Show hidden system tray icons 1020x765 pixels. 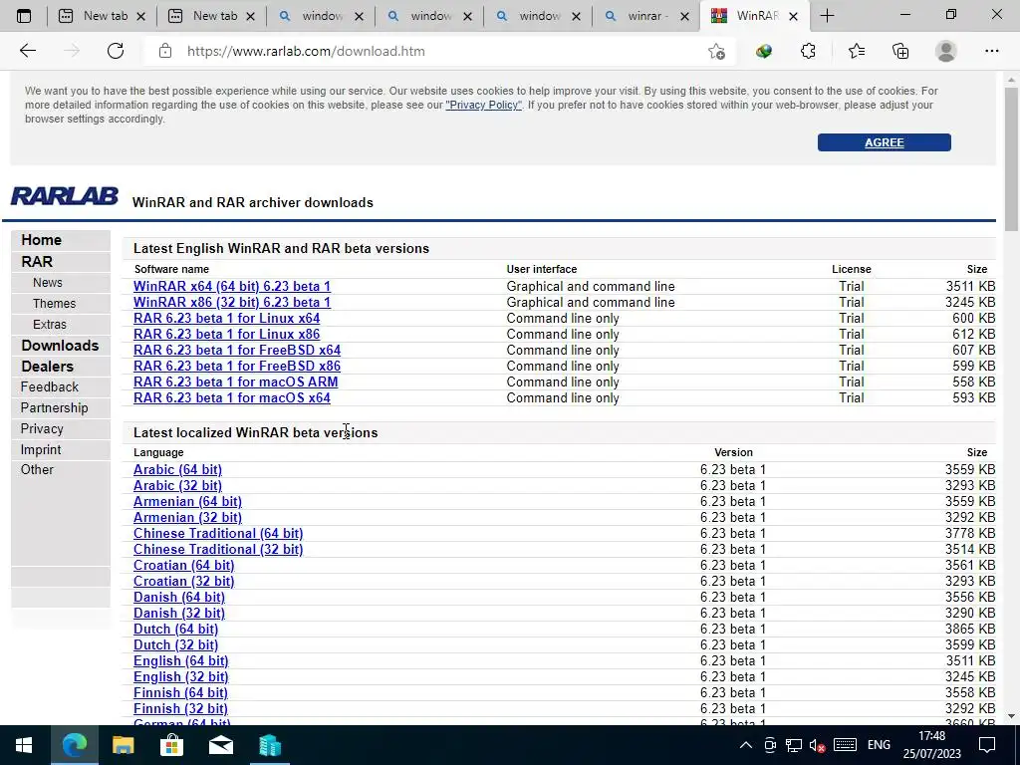coord(746,745)
